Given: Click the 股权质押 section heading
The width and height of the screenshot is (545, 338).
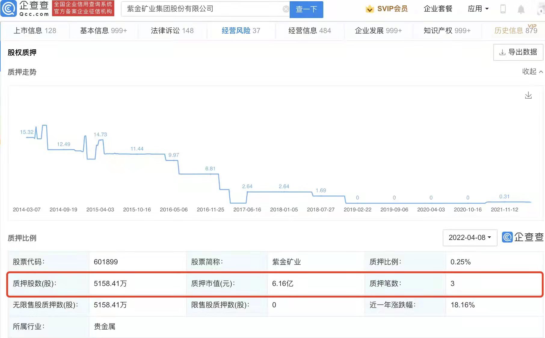Looking at the screenshot, I should click(x=22, y=52).
